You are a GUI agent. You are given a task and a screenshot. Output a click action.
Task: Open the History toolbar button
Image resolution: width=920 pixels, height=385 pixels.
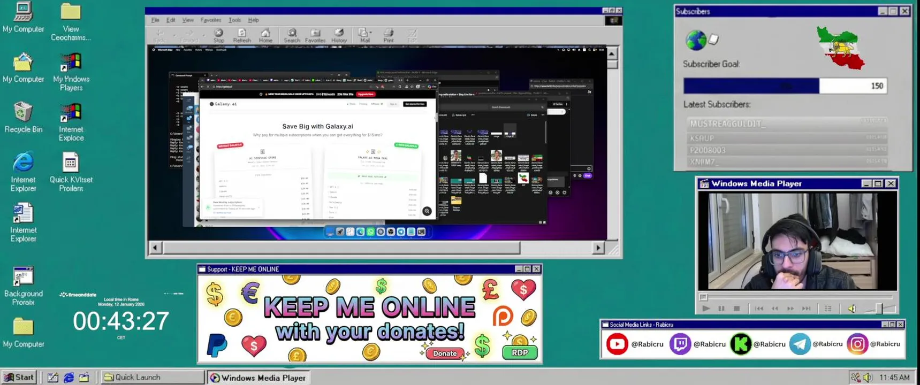tap(339, 36)
